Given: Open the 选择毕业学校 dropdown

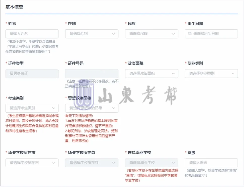Looking at the screenshot, I should click(151, 163).
